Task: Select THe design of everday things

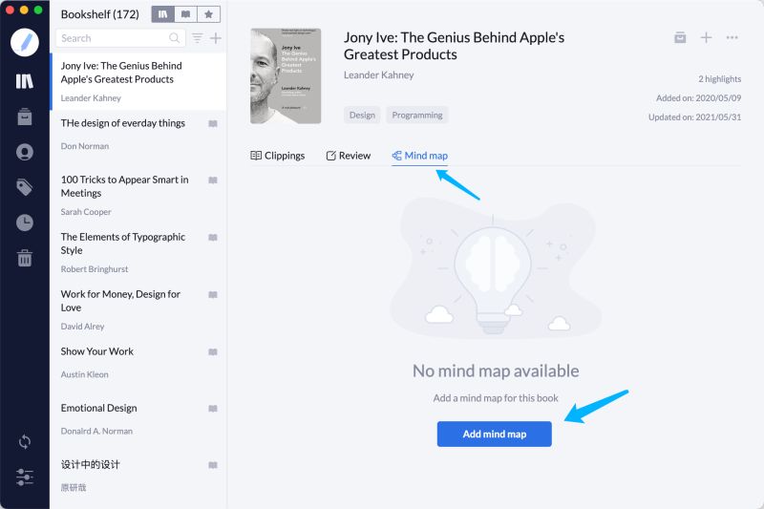Action: point(138,135)
